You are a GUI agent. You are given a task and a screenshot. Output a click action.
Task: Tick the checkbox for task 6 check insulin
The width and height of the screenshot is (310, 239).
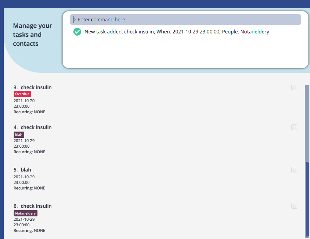point(294,206)
